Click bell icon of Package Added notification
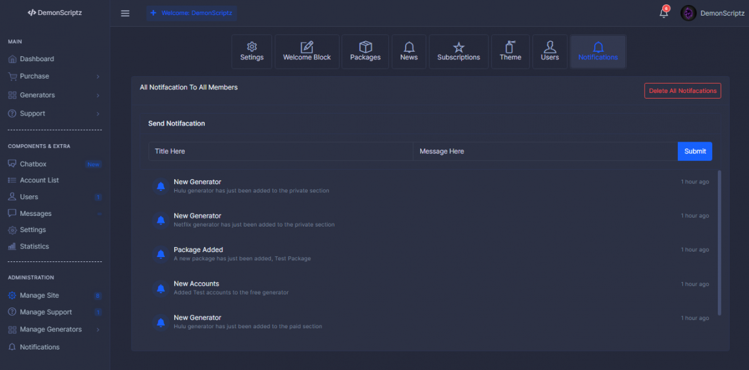This screenshot has height=370, width=749. click(161, 254)
